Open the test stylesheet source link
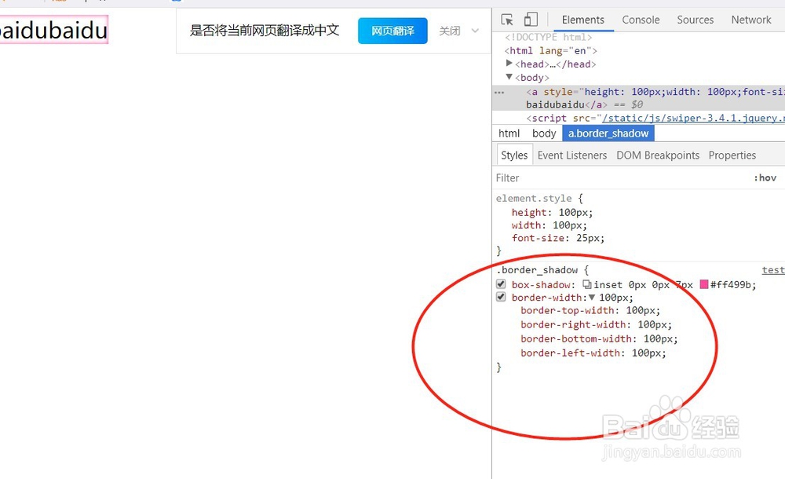Screen dimensions: 785x479 click(773, 270)
